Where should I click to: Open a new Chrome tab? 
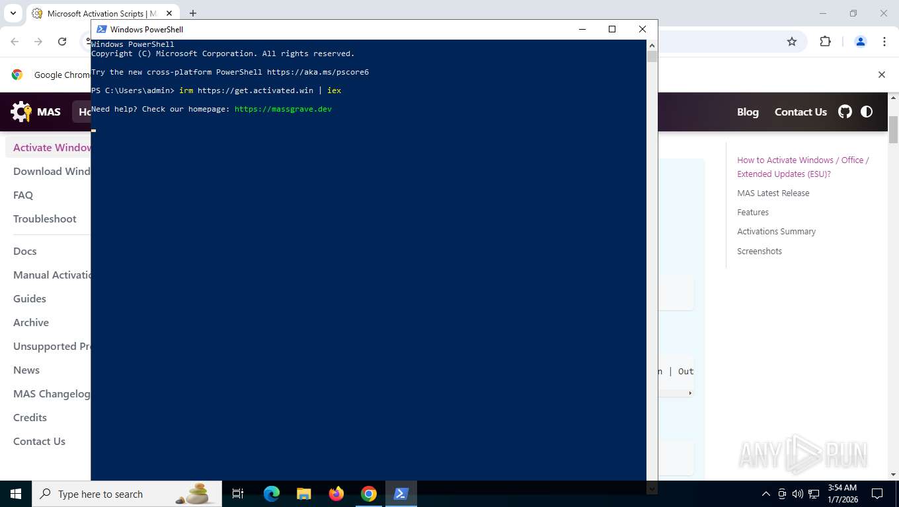pos(193,13)
